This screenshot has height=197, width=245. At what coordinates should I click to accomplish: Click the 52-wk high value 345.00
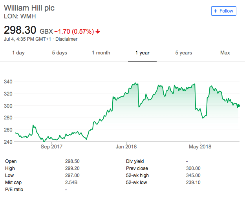coord(193,175)
